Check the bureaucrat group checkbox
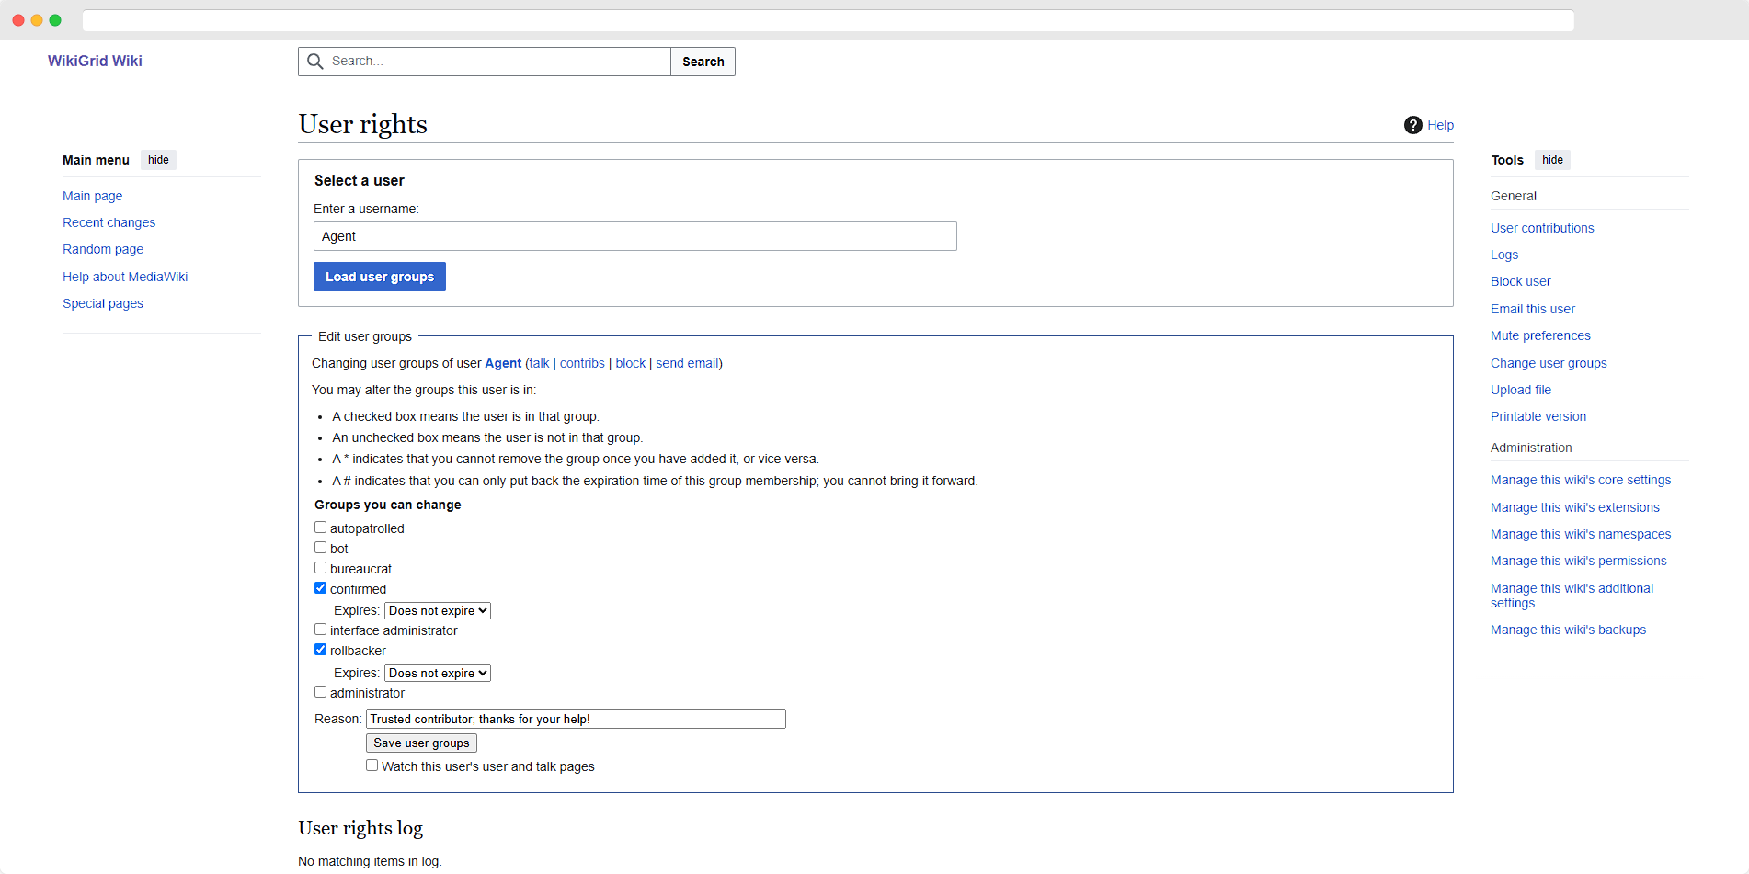Screen dimensions: 1749x874 pyautogui.click(x=321, y=568)
